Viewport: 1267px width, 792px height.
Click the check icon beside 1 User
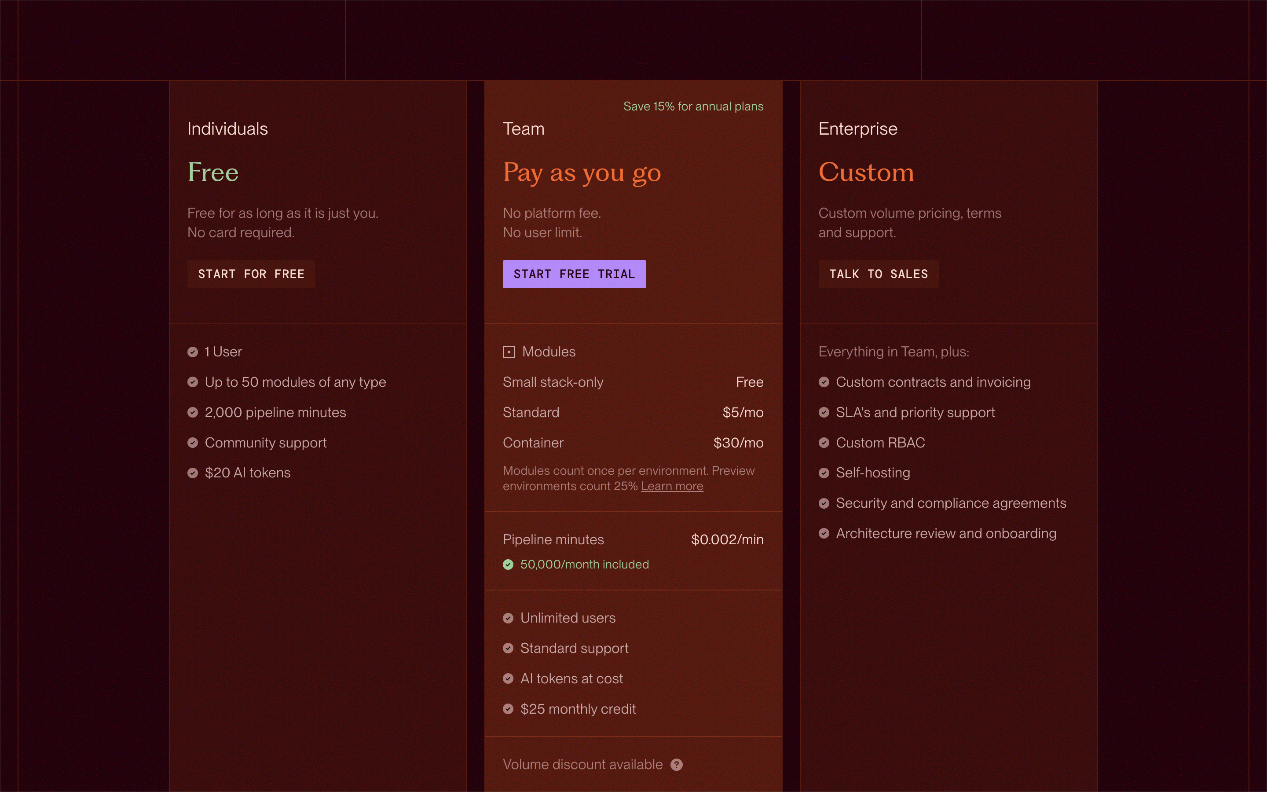coord(193,352)
